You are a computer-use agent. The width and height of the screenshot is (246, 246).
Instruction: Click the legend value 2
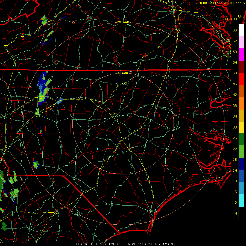236,203
